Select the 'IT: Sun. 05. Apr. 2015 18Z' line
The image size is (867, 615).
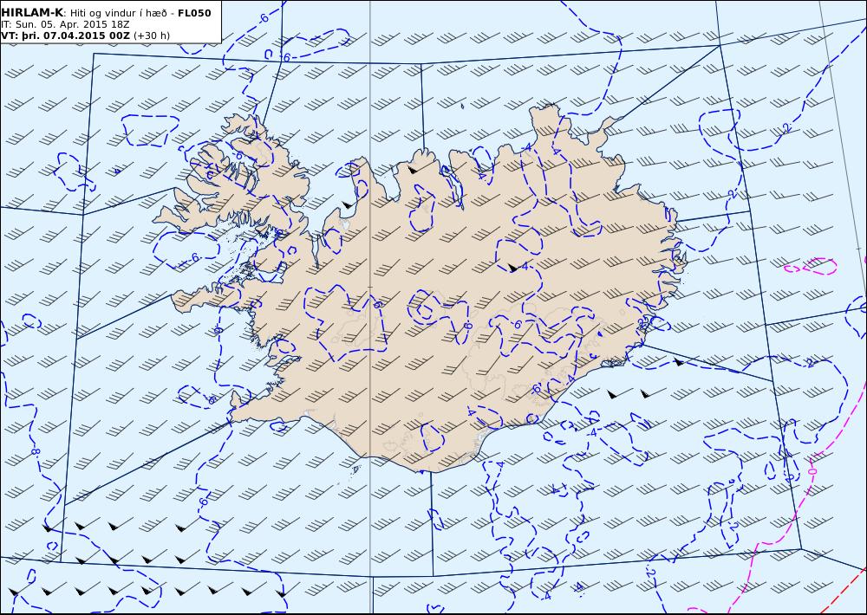(x=65, y=24)
